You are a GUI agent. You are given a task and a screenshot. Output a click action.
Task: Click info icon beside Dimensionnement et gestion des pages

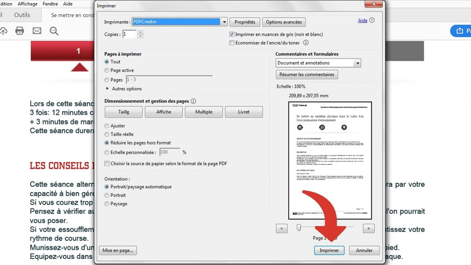pos(193,101)
